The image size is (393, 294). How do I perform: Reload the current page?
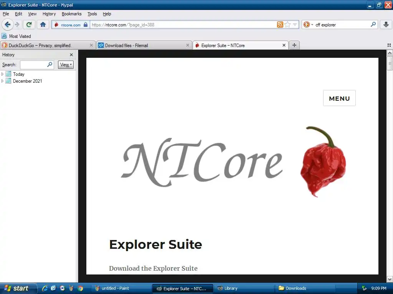click(x=29, y=24)
